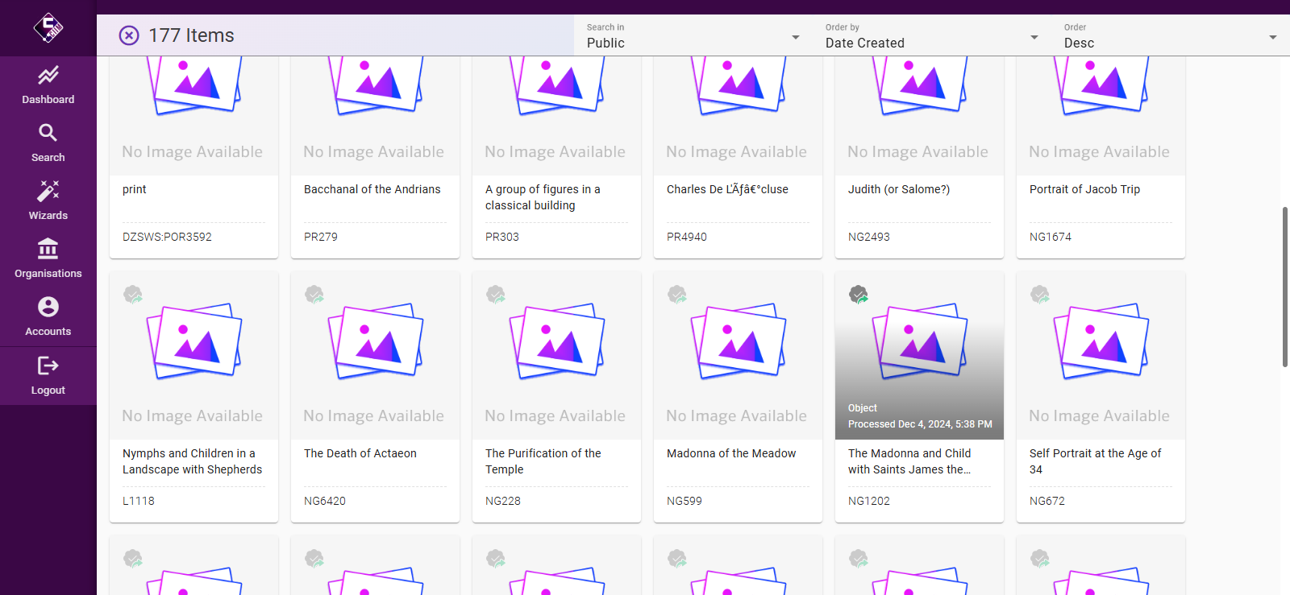
Task: Click the app logo in the sidebar
Action: click(x=48, y=28)
